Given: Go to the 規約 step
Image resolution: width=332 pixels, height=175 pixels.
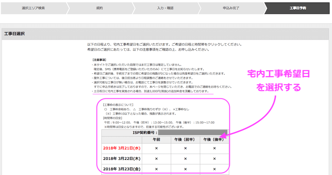Looking at the screenshot, I should [x=99, y=8].
